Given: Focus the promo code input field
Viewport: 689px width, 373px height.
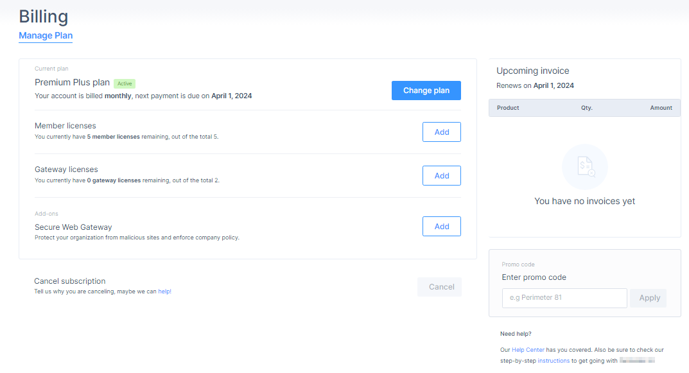Looking at the screenshot, I should click(564, 298).
